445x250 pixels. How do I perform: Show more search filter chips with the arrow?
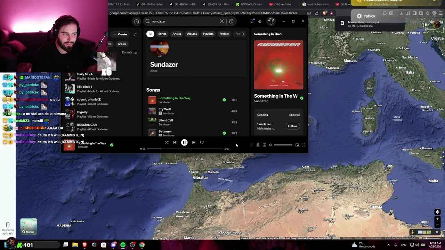point(243,34)
